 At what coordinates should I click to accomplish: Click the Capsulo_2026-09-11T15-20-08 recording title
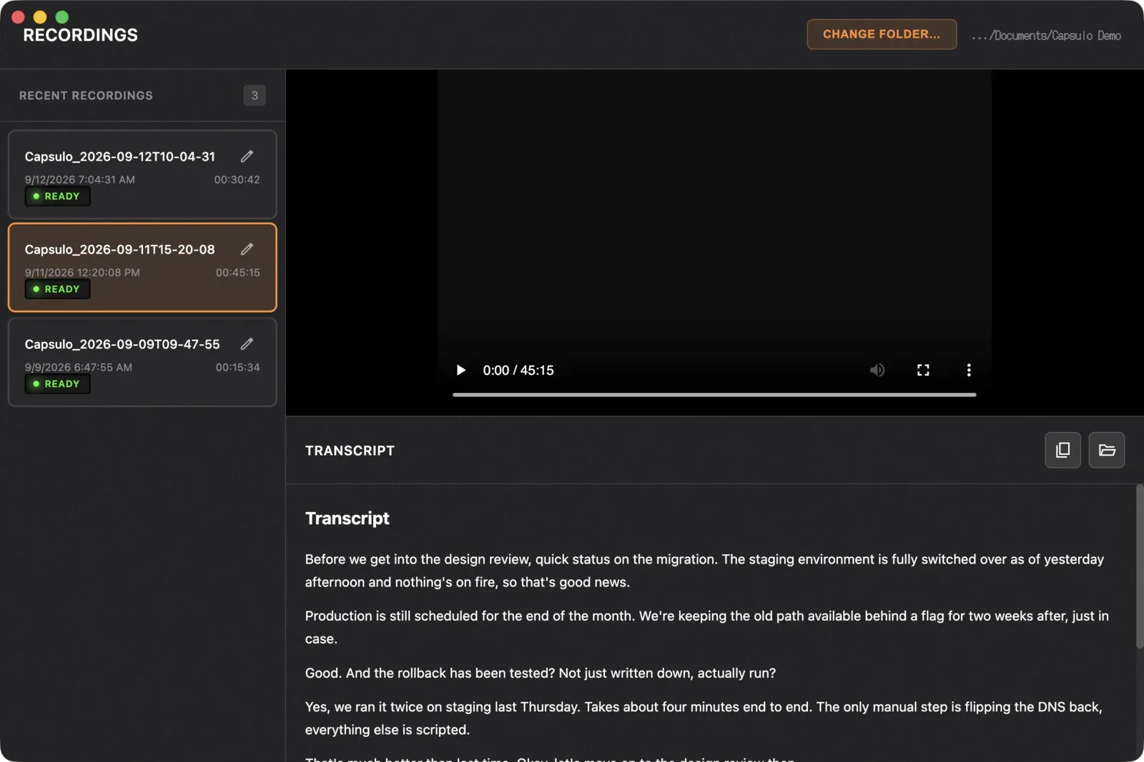click(x=119, y=249)
